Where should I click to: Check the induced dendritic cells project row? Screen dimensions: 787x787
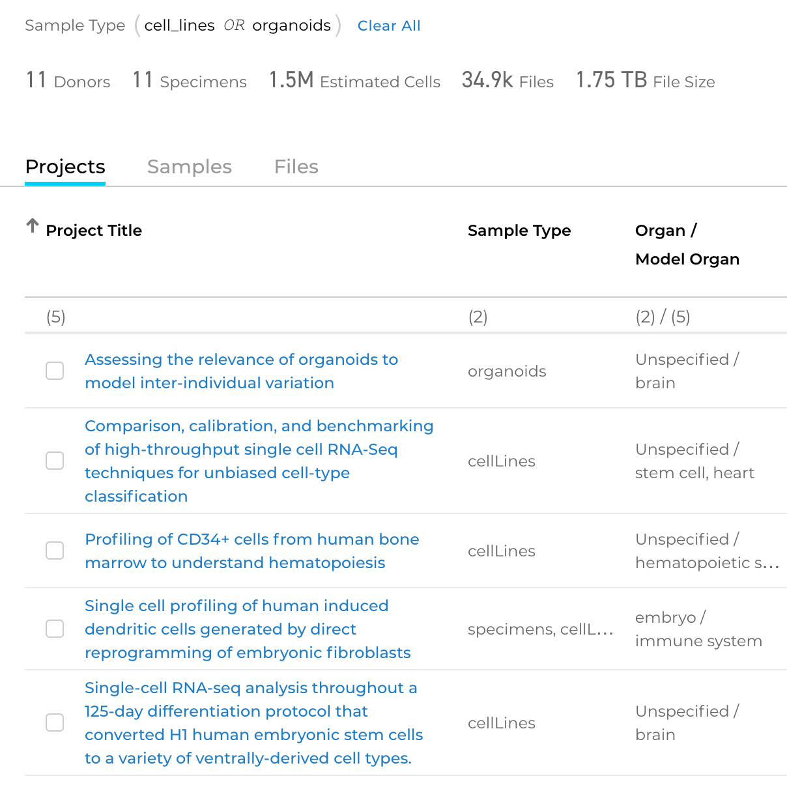[x=55, y=629]
